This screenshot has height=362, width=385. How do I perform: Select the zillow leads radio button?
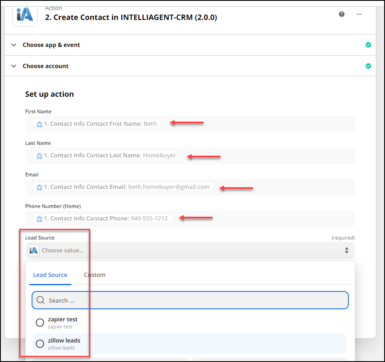coord(39,343)
